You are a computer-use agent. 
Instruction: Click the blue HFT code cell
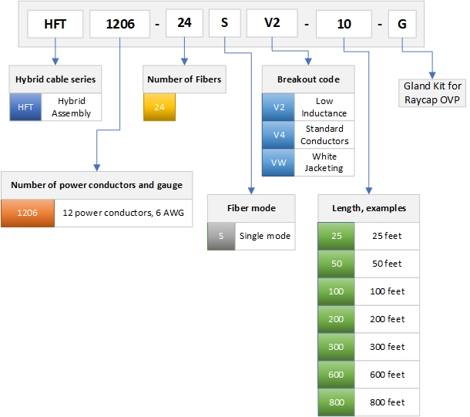pyautogui.click(x=25, y=107)
